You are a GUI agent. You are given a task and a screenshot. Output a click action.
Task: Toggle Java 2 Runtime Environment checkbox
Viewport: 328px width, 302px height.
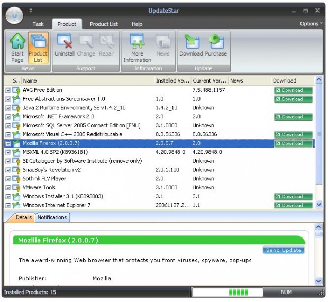[8, 108]
